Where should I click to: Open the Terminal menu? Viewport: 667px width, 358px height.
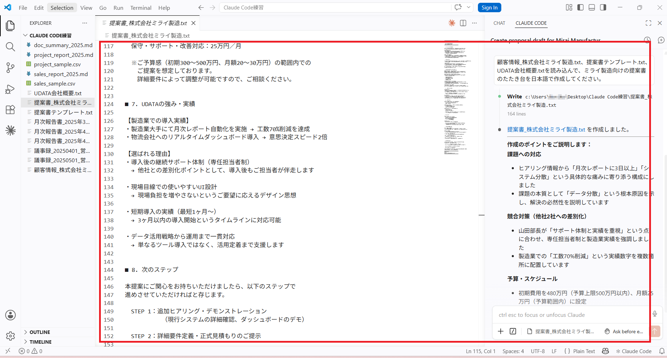pyautogui.click(x=141, y=8)
